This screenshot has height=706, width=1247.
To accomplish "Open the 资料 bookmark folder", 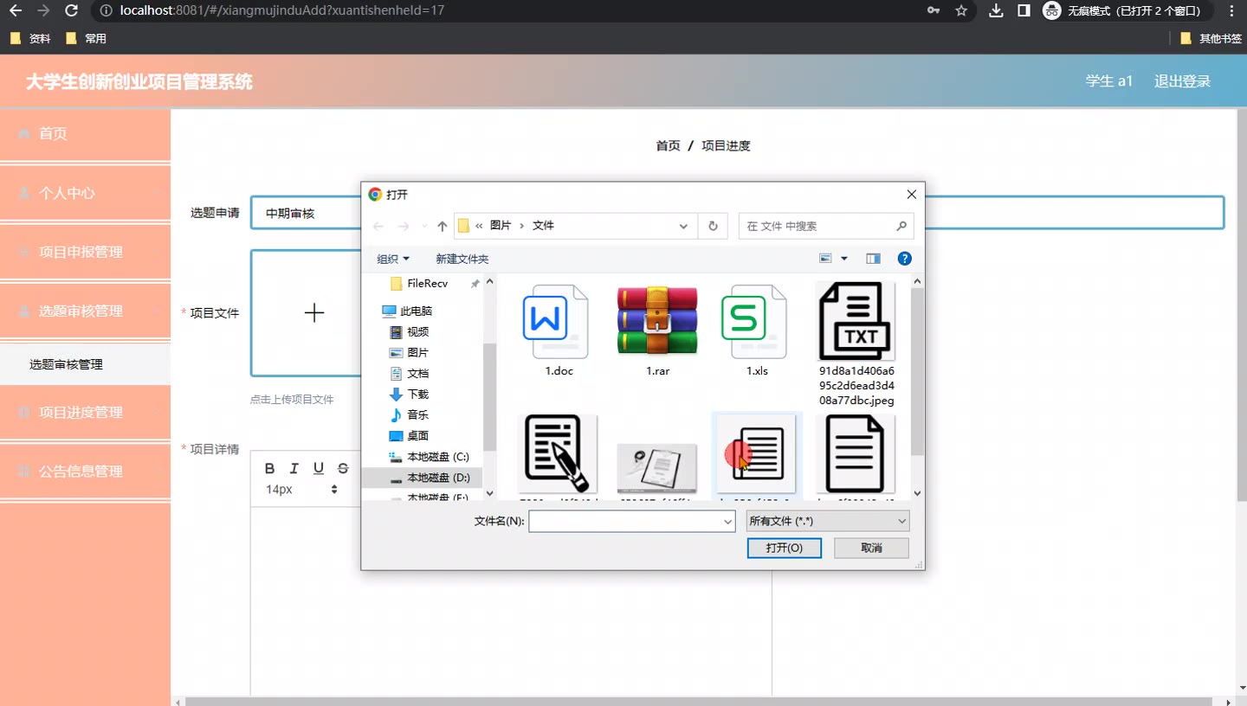I will 30,39.
